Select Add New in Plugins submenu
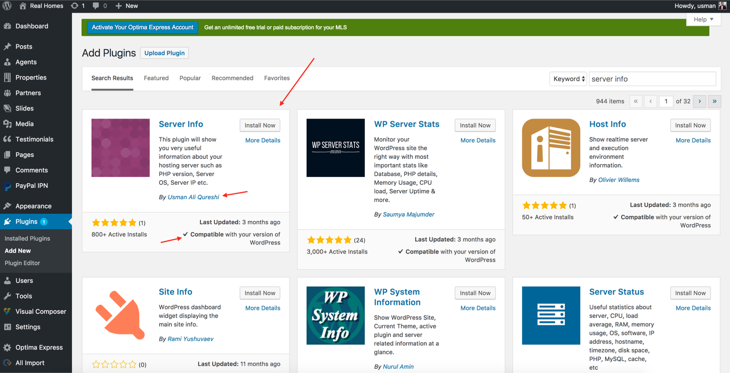Viewport: 730px width, 373px height. pyautogui.click(x=18, y=251)
